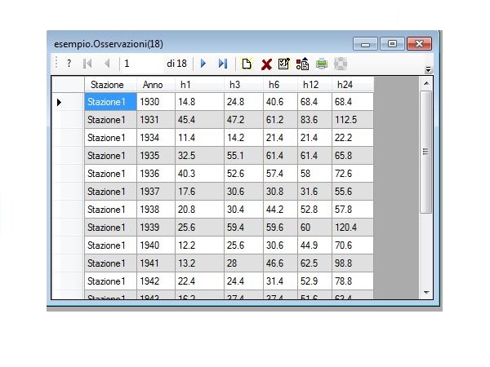Go to first record in navigator
The height and width of the screenshot is (367, 490).
tap(87, 64)
